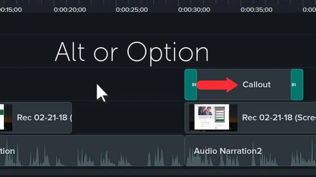The image size is (316, 177).
Task: Click the red arrow preview inside Callout clip
Action: 218,85
